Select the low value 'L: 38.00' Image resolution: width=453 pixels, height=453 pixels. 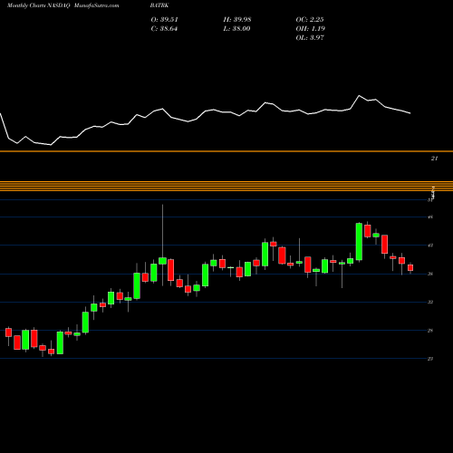[x=236, y=29]
